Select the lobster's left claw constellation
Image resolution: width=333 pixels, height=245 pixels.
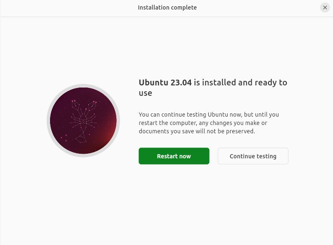coord(75,104)
